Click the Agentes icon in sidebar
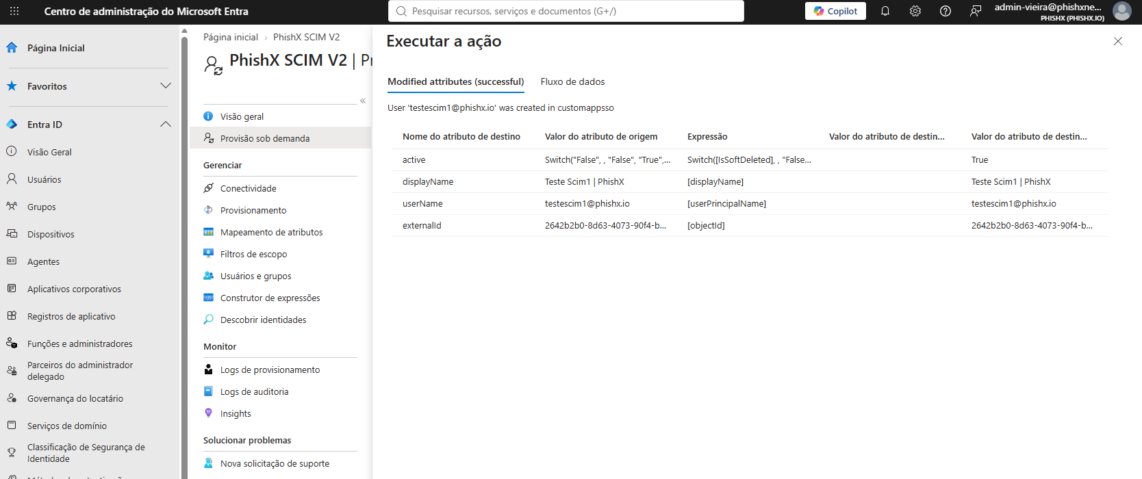 coord(12,261)
